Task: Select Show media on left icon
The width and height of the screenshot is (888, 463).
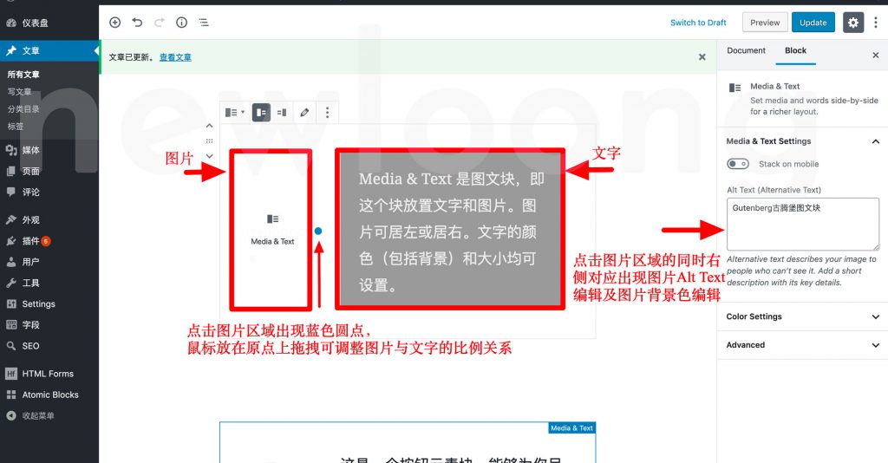Action: point(260,112)
